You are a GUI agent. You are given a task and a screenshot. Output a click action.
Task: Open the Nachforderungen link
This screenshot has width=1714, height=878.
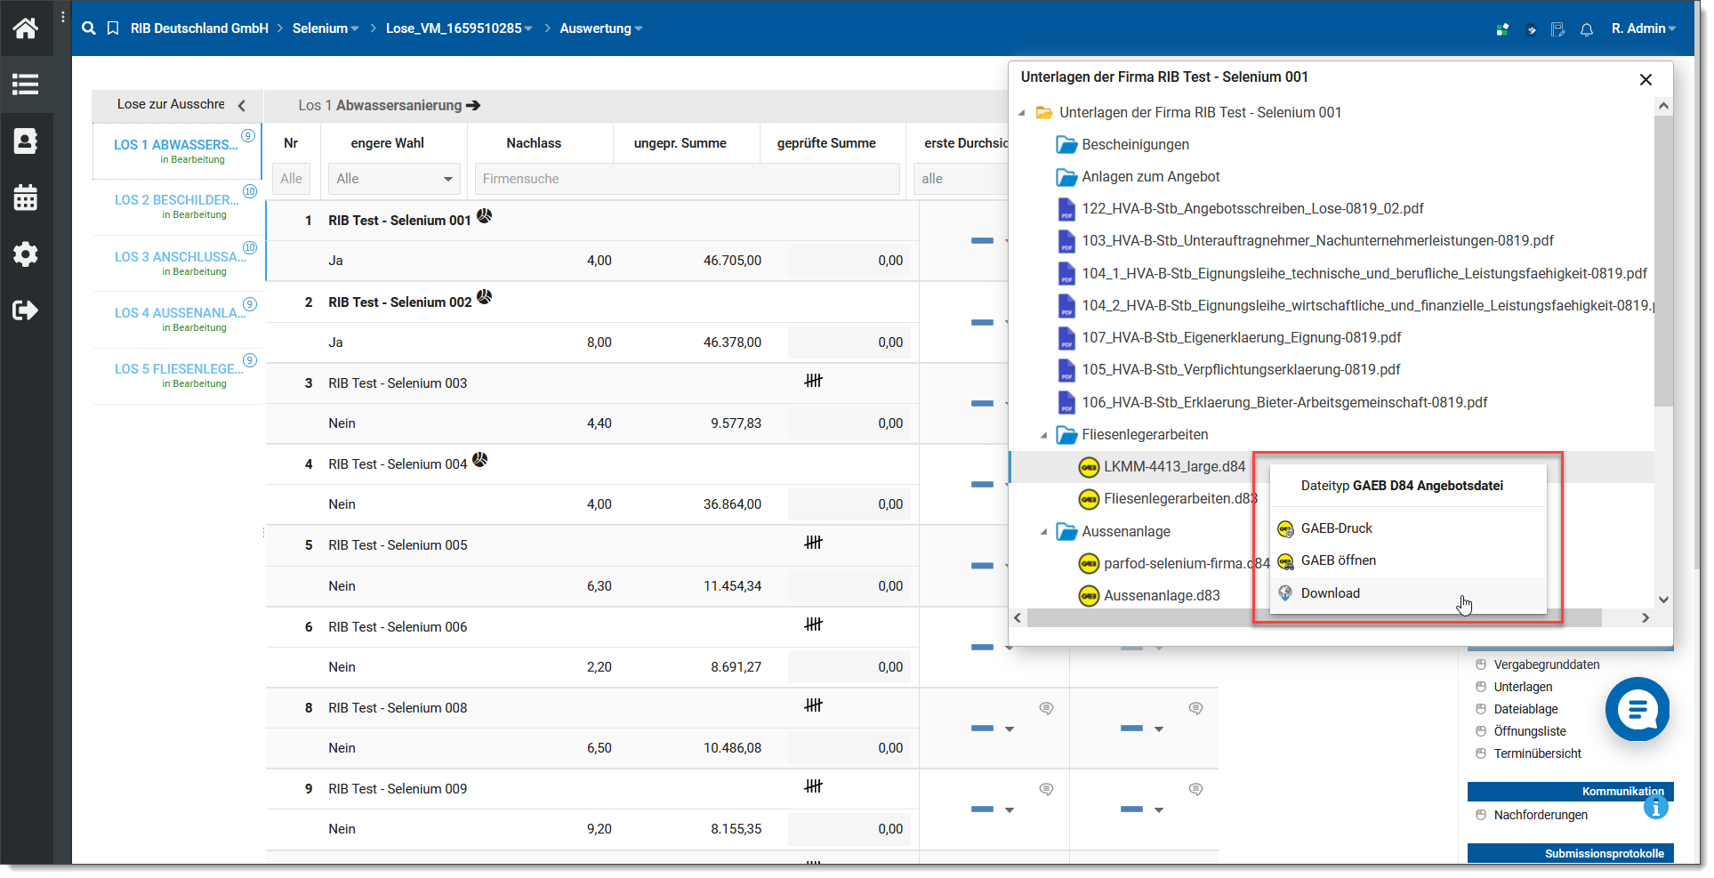pyautogui.click(x=1541, y=815)
